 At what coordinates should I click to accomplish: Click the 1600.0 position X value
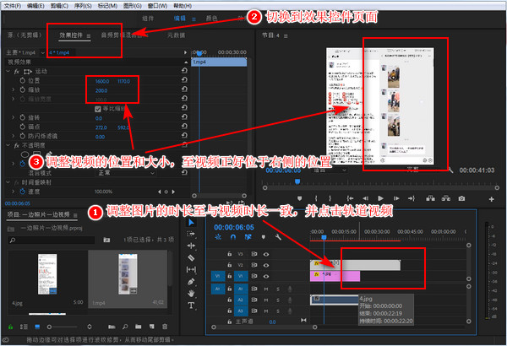(x=102, y=81)
